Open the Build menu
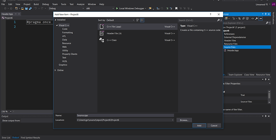 (x=36, y=4)
